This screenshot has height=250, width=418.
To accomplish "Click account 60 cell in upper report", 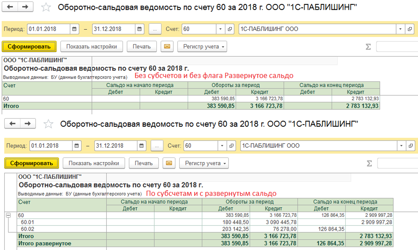I will 47,99.
